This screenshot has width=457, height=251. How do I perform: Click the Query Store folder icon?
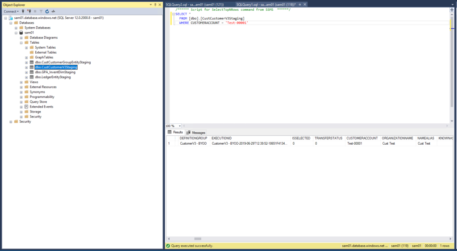pyautogui.click(x=26, y=102)
